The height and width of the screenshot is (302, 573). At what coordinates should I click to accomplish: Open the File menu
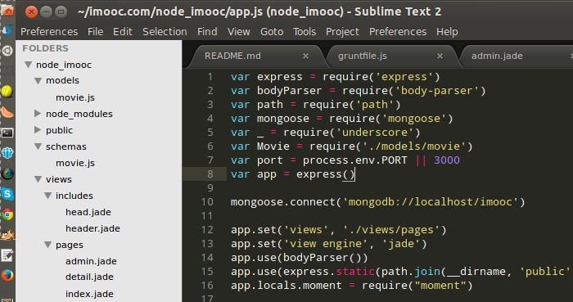96,32
